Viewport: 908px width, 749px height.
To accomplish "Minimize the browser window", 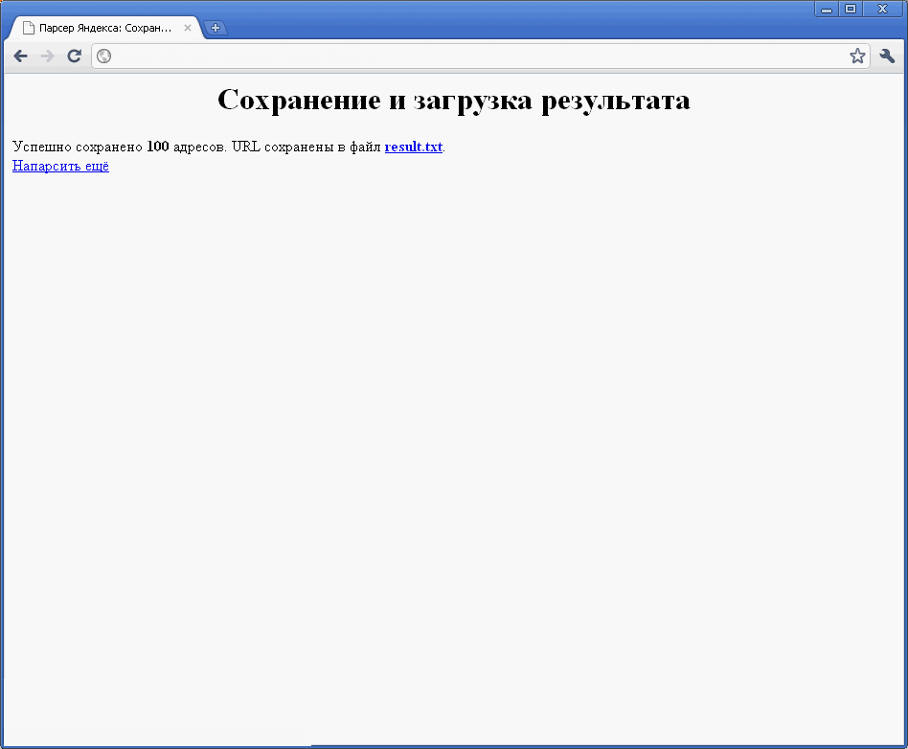I will point(827,9).
